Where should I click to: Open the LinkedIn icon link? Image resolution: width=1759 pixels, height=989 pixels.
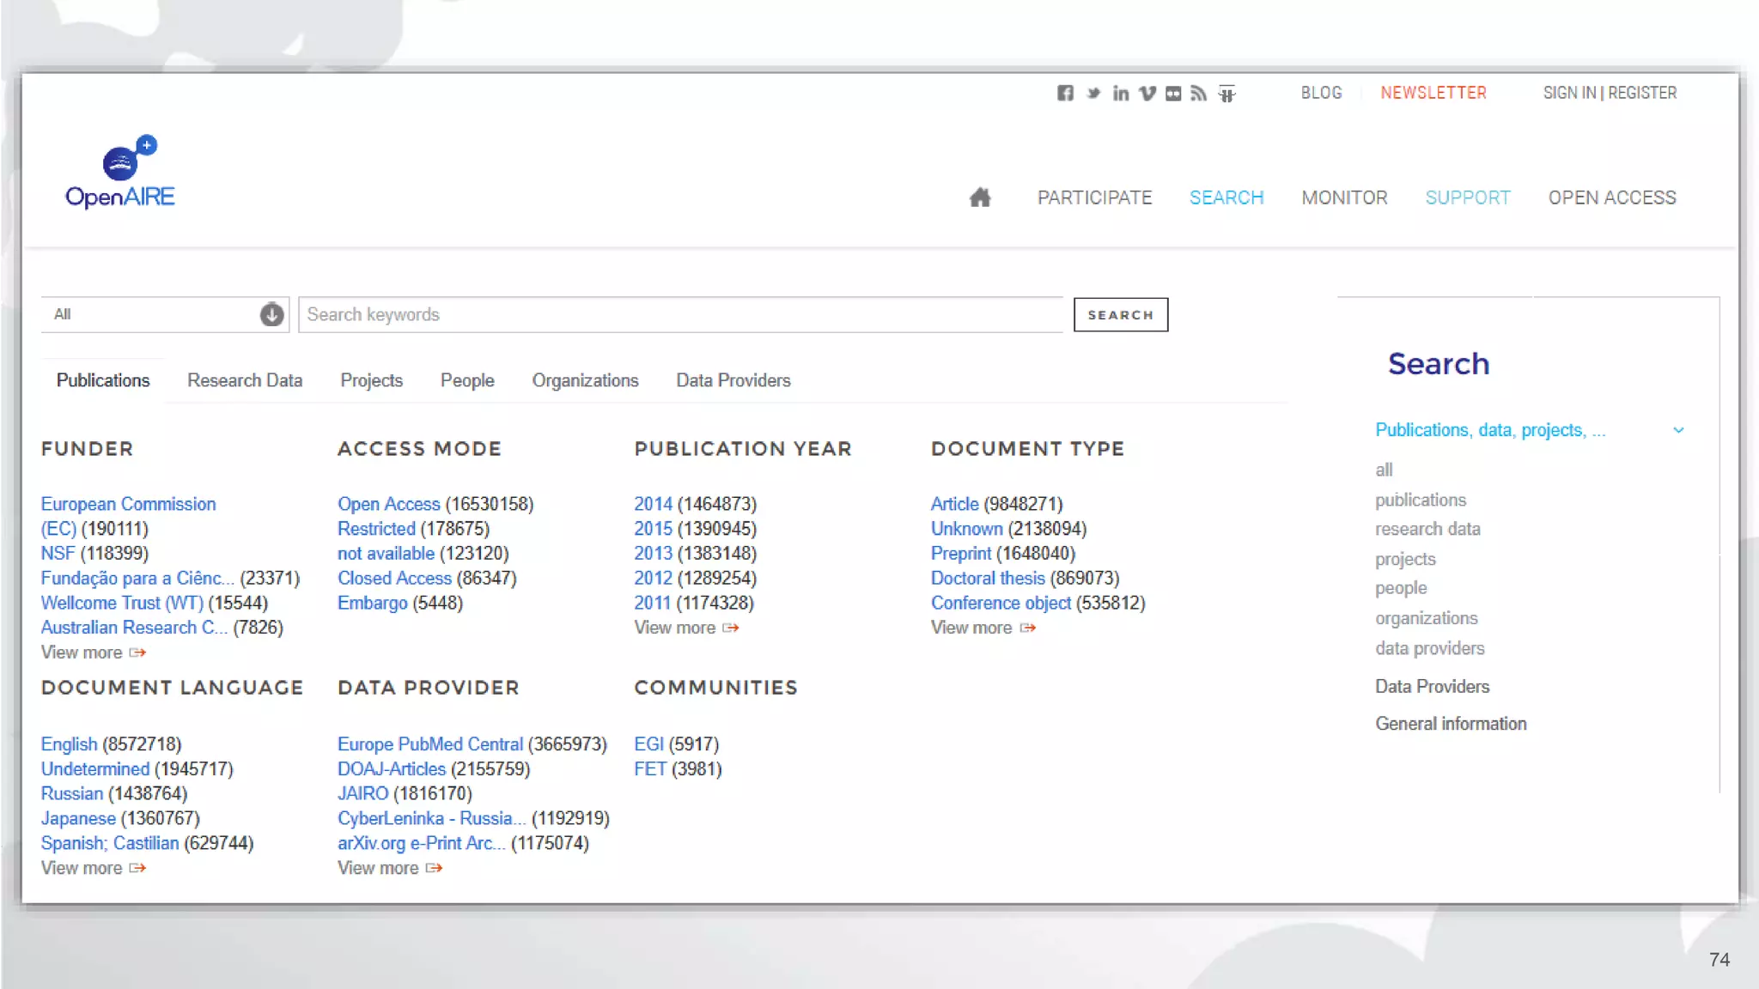point(1120,93)
